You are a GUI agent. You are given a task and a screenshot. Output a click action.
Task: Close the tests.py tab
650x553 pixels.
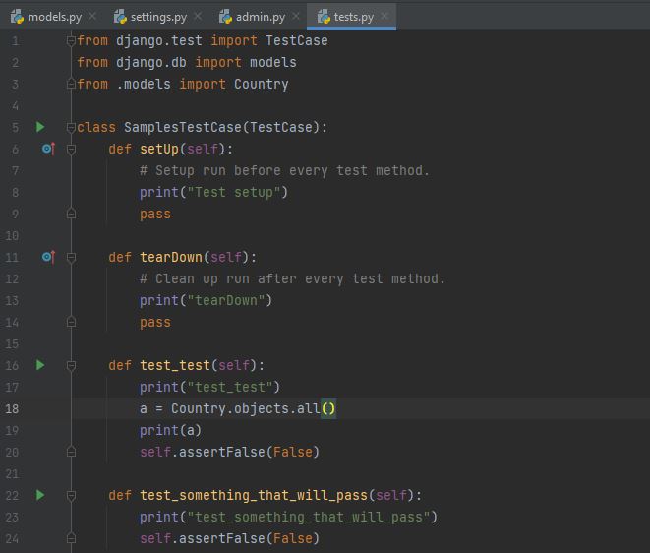click(x=384, y=16)
